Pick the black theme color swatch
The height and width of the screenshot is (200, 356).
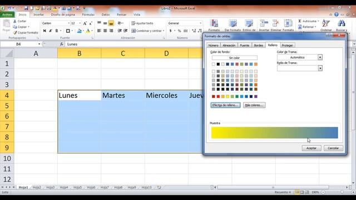pyautogui.click(x=218, y=64)
